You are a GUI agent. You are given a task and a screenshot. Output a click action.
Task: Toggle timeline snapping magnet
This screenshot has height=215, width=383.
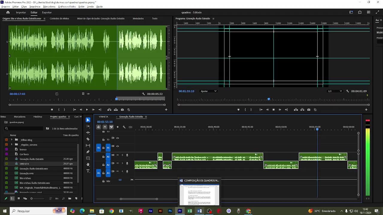pyautogui.click(x=105, y=127)
